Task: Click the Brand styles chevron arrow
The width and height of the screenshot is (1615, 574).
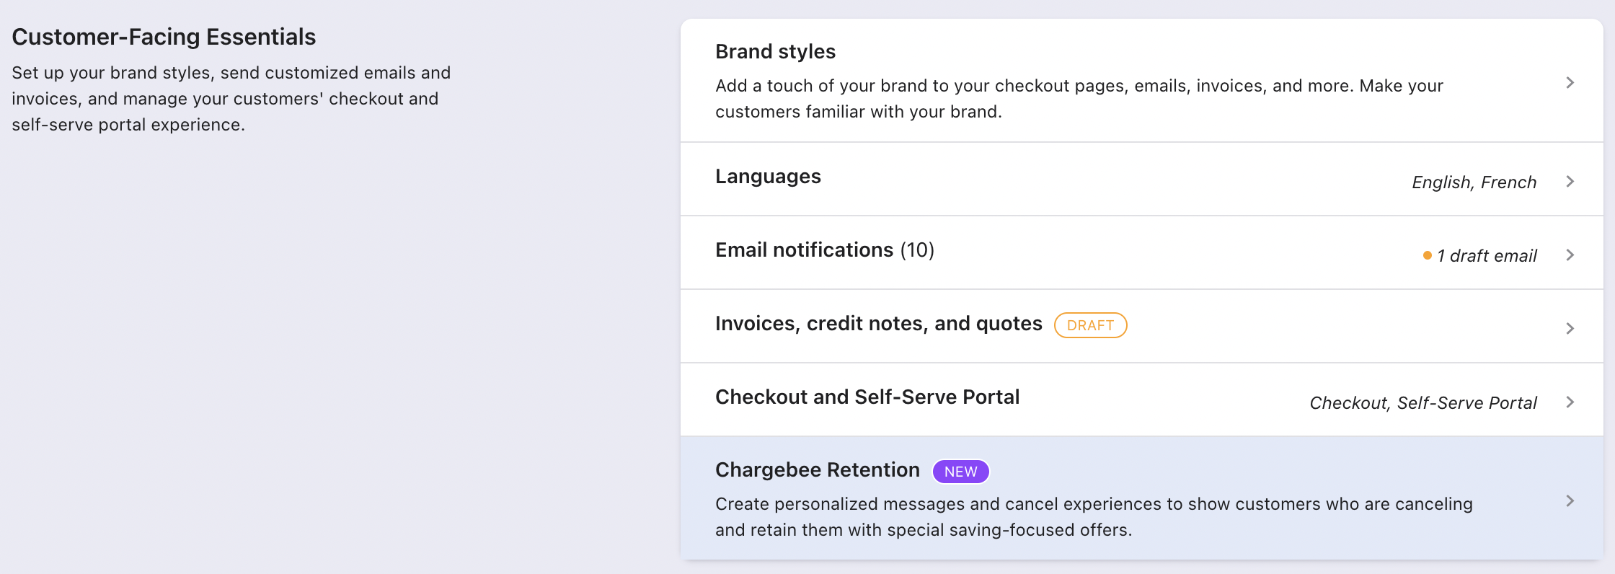Action: point(1570,83)
